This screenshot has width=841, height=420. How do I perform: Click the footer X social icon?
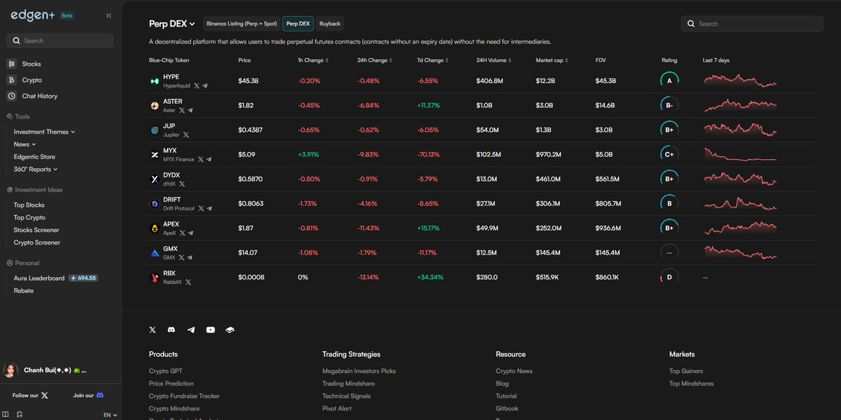153,330
